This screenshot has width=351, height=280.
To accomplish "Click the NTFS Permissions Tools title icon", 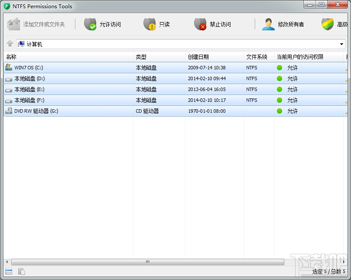I will click(7, 6).
